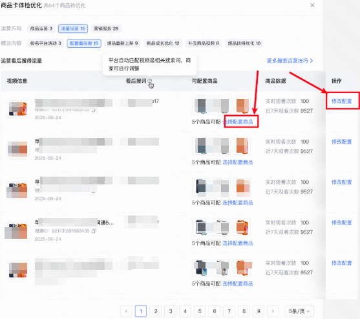360x319 pixels.
Task: Click 修改配置 in the third video row
Action: (342, 182)
